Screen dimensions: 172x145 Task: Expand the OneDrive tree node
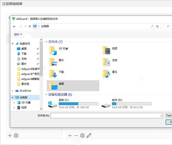point(13,91)
